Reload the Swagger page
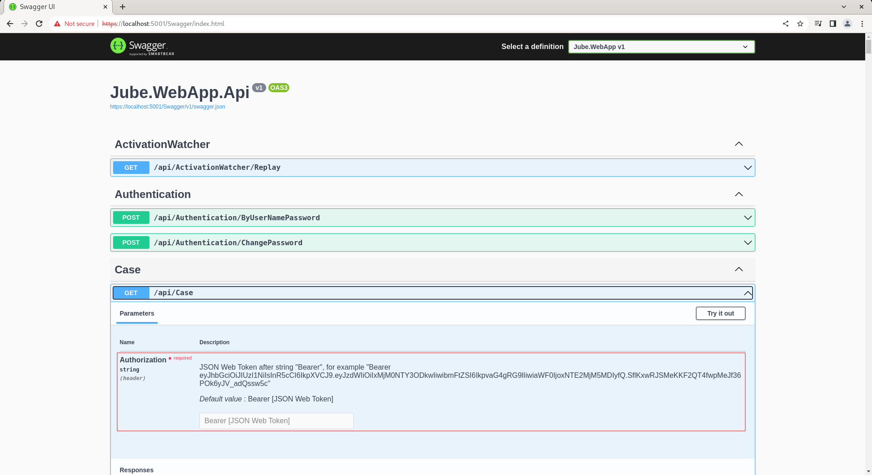 tap(39, 24)
